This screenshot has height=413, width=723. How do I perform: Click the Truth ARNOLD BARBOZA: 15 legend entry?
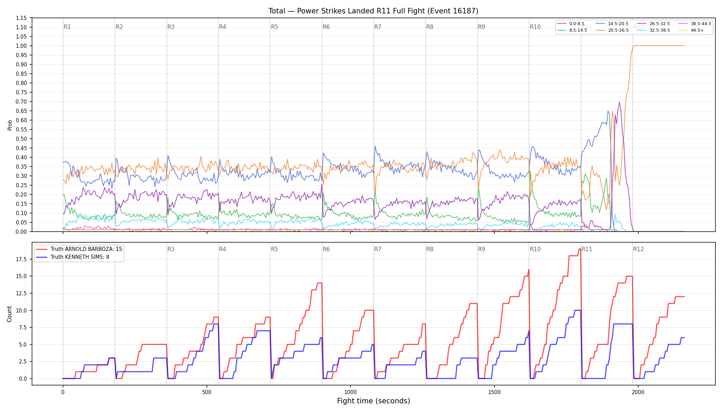click(x=79, y=249)
